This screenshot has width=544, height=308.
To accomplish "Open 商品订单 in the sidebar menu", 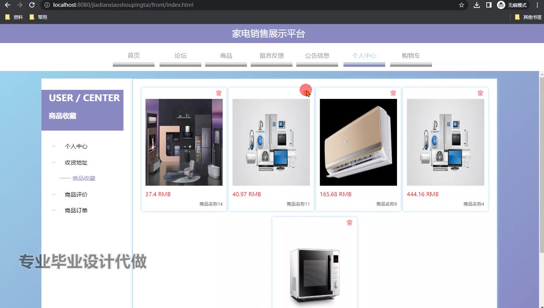I will (x=76, y=211).
